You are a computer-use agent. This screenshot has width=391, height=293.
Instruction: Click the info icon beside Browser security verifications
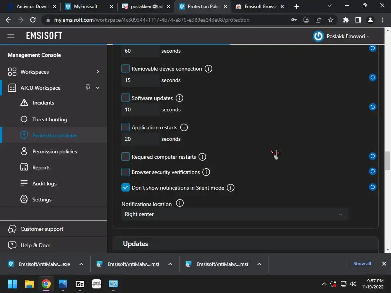point(206,172)
